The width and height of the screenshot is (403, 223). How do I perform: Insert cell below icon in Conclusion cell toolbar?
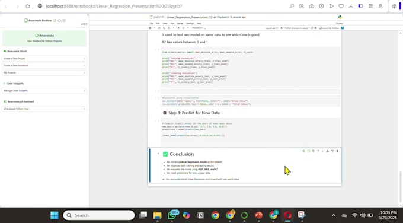click(332, 151)
